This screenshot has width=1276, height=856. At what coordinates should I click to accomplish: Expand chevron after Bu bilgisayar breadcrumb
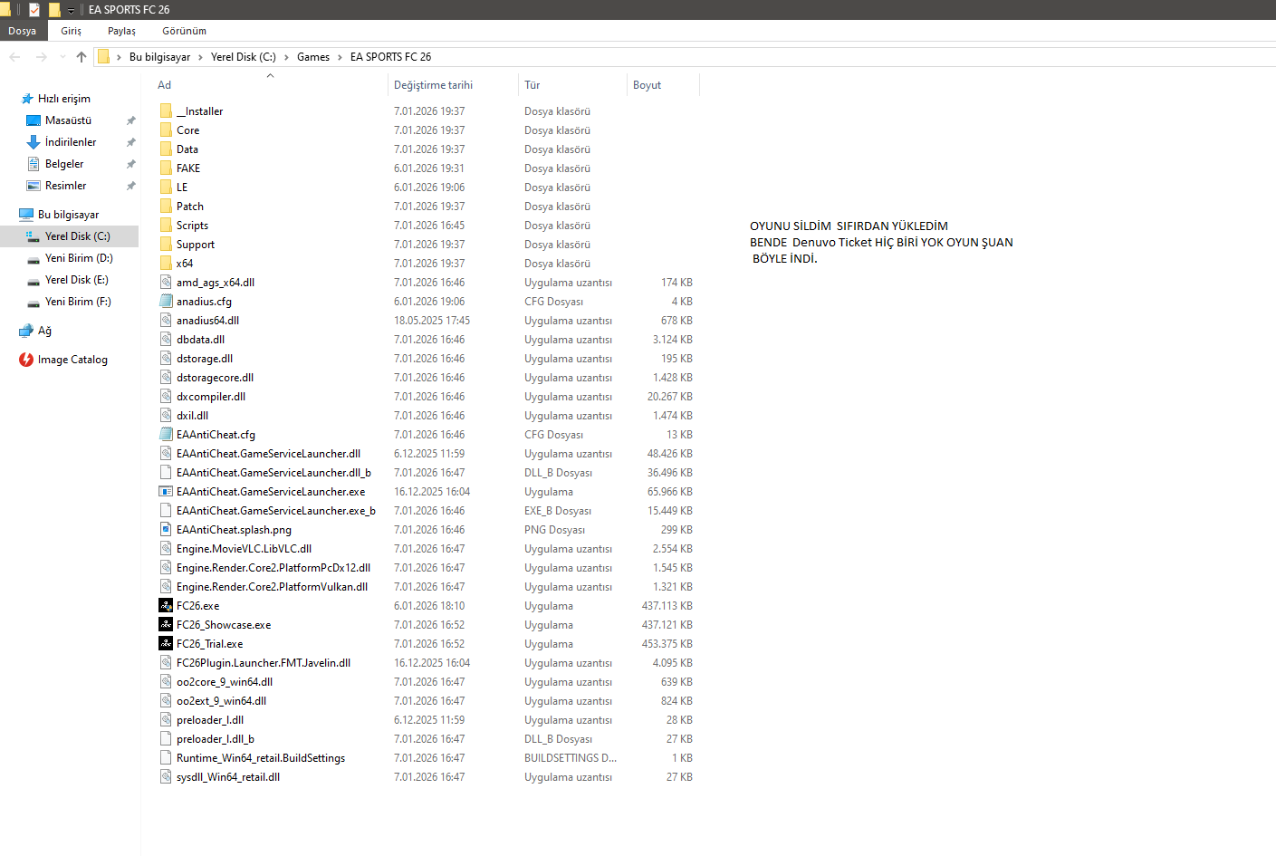point(201,57)
